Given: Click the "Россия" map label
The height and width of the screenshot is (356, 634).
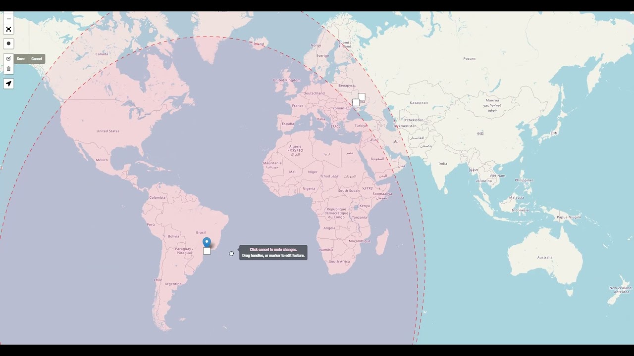Looking at the screenshot, I should (469, 58).
